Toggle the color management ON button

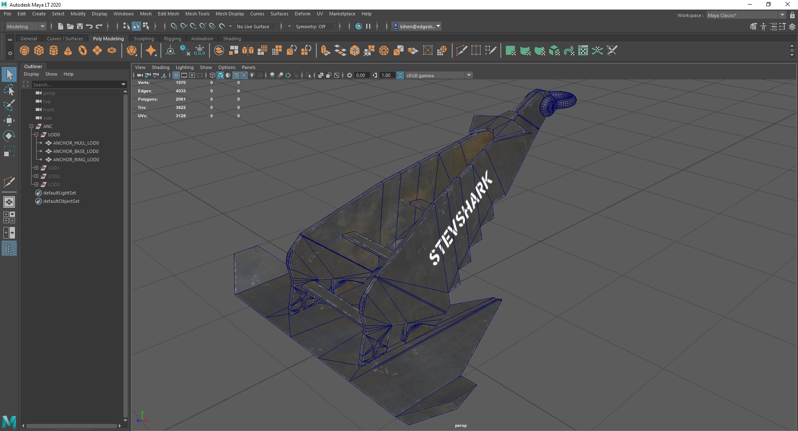[x=400, y=75]
